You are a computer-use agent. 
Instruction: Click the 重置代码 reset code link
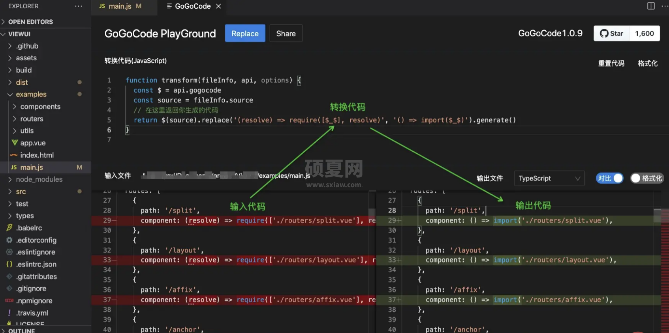click(611, 63)
